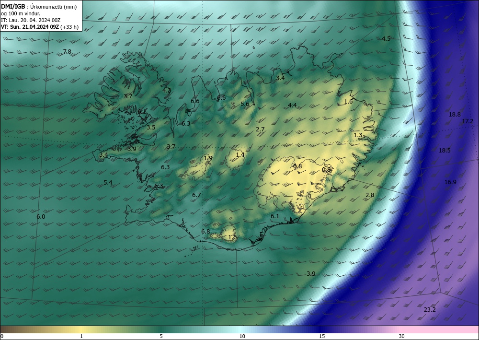479x340 pixels.
Task: Click the 1.3 value on the map
Action: click(x=358, y=135)
